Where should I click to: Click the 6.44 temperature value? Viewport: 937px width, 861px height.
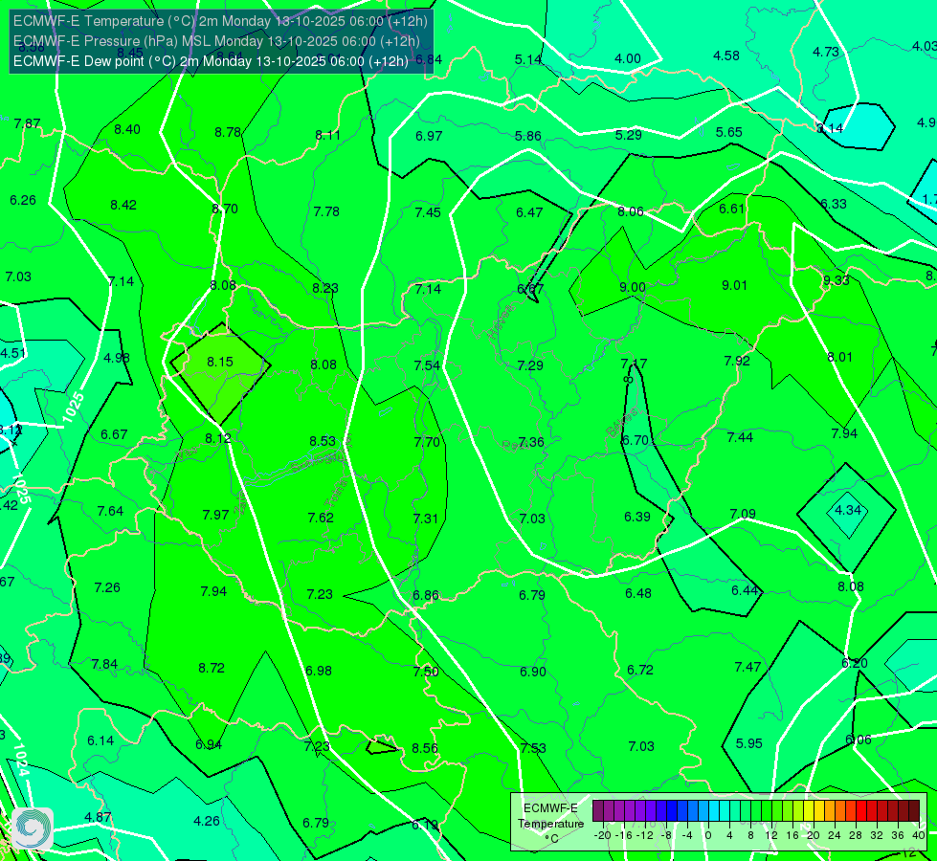pos(746,591)
